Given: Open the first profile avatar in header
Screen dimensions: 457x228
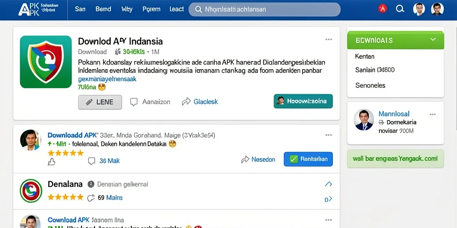Looking at the screenshot, I should (x=419, y=9).
